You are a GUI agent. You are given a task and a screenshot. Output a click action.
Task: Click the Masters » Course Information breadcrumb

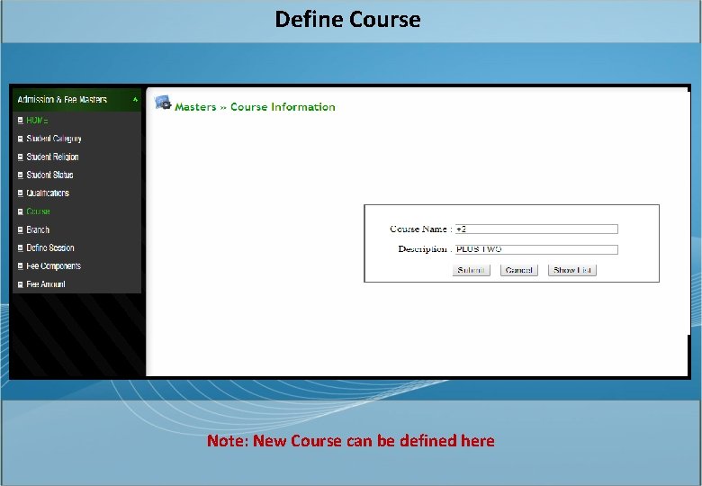point(255,107)
